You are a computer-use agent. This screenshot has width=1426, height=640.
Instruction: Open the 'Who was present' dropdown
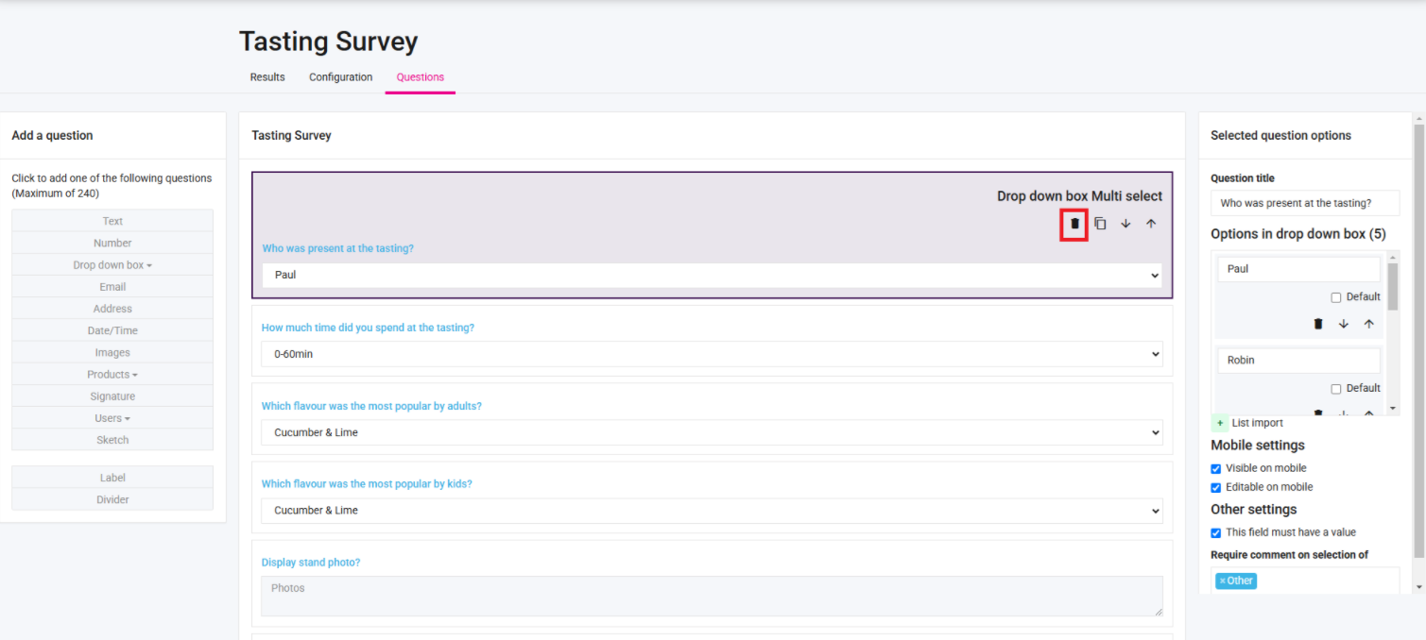click(x=712, y=275)
